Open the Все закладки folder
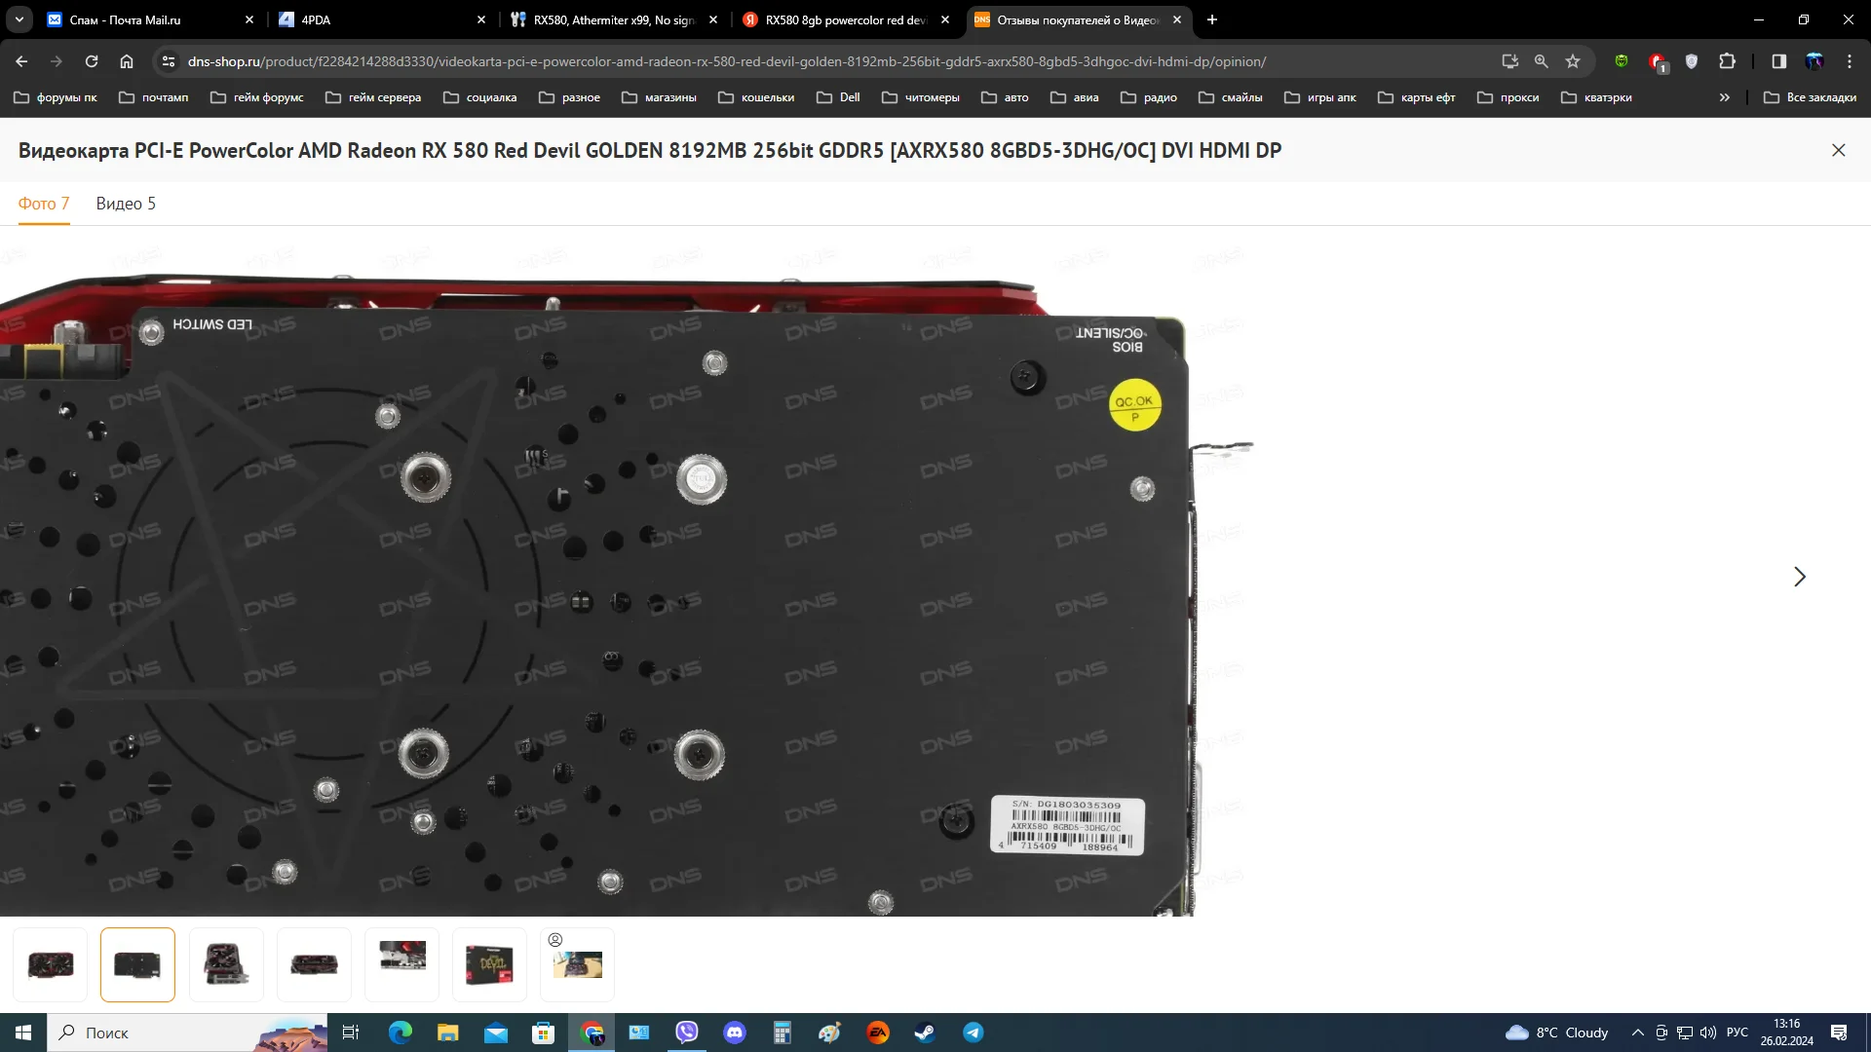 pyautogui.click(x=1810, y=97)
